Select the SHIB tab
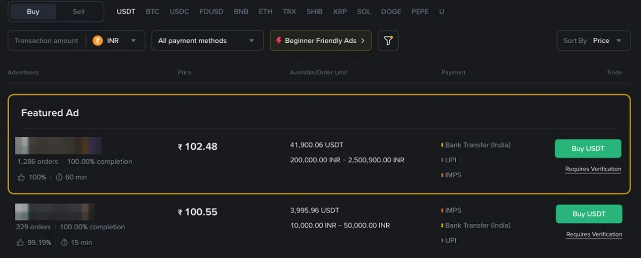Viewport: 641px width, 258px height. (315, 11)
